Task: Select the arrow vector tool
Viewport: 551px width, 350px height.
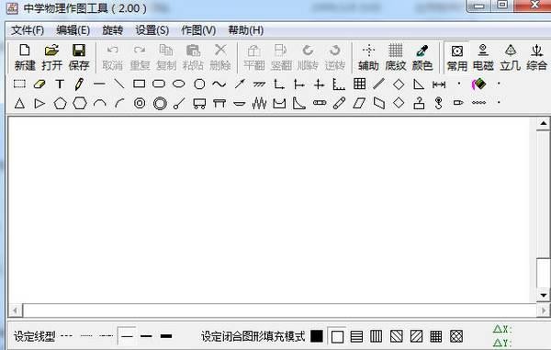Action: (x=240, y=84)
